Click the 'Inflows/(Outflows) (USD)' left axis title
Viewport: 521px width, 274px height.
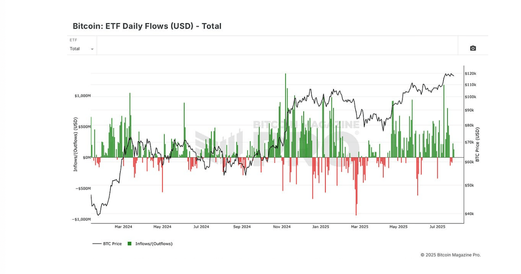[76, 145]
